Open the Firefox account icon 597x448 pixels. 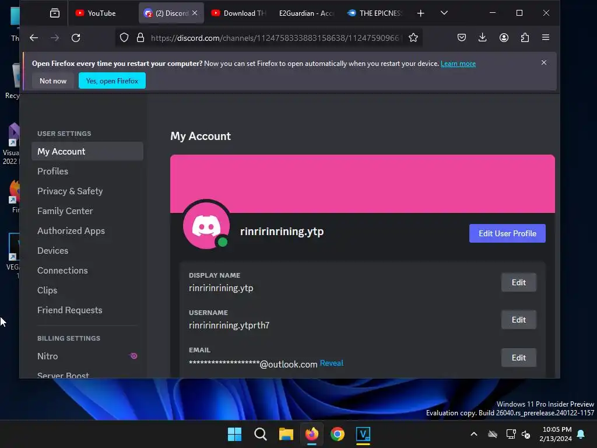click(504, 37)
